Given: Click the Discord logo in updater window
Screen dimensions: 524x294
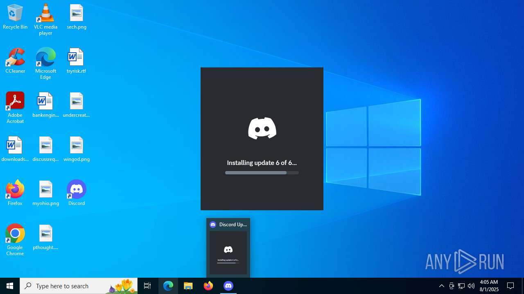Looking at the screenshot, I should pos(262,128).
